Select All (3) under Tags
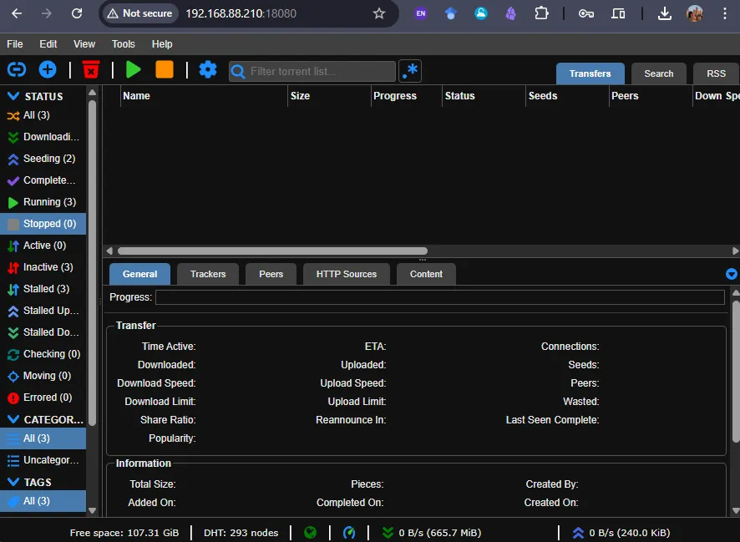Screen dimensions: 740x542 43,501
